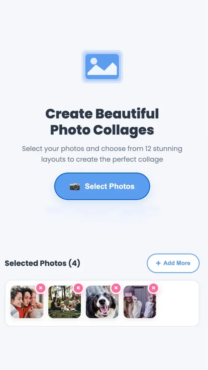Screen dimensions: 208x370
Task: Remove the beanie girl photo with X icon
Action: (154, 288)
